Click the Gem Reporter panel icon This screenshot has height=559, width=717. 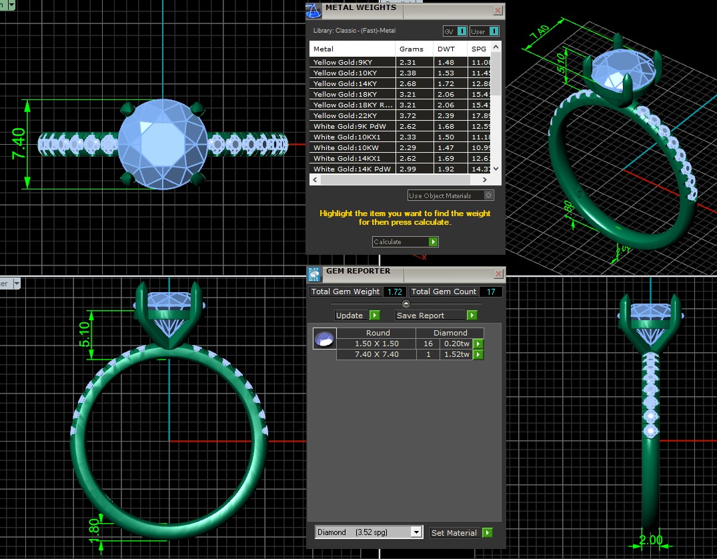(313, 273)
